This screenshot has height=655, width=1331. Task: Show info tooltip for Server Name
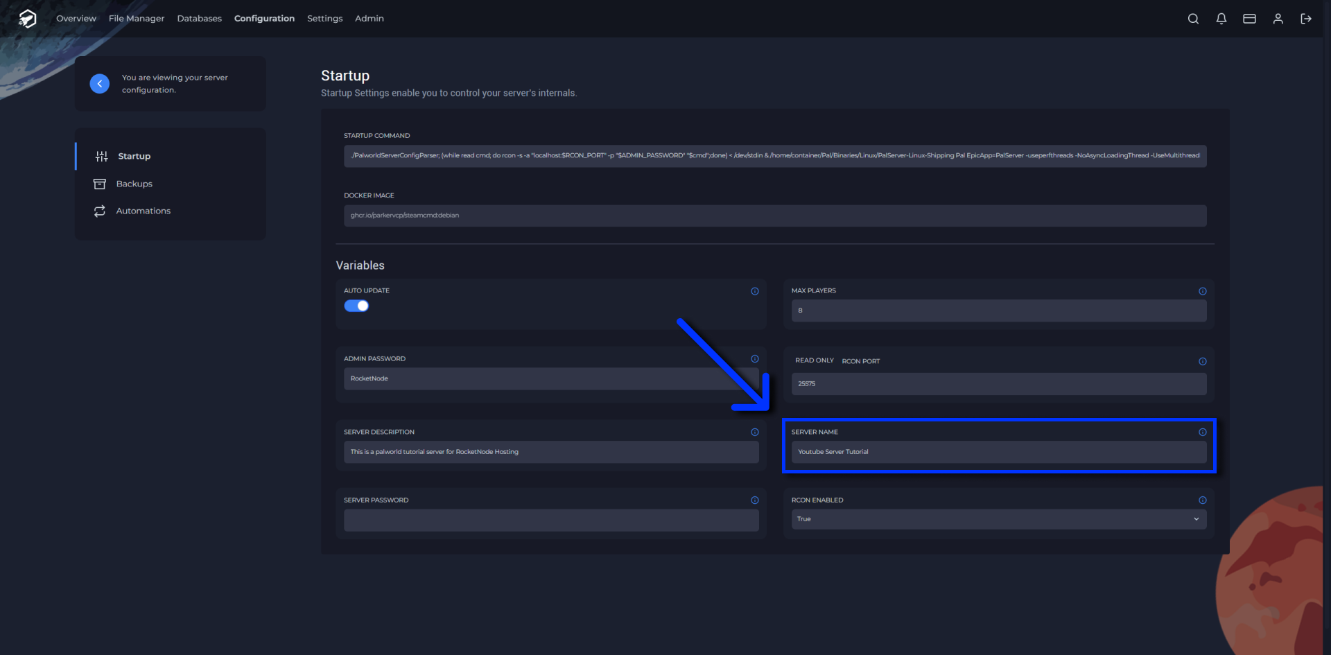(1203, 432)
